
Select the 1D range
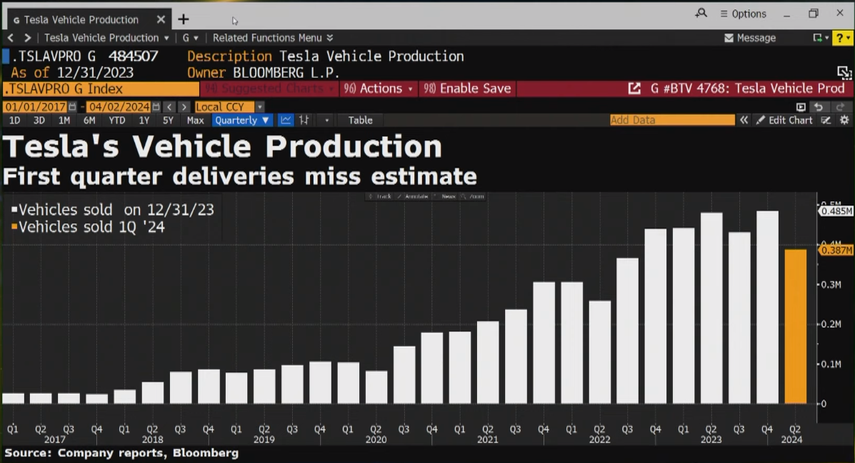[15, 121]
